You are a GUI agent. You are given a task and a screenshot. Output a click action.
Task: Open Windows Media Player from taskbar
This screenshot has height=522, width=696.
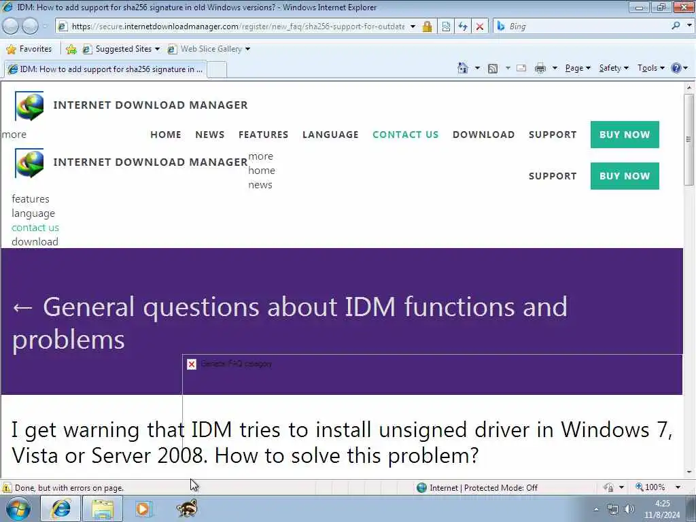click(x=143, y=508)
